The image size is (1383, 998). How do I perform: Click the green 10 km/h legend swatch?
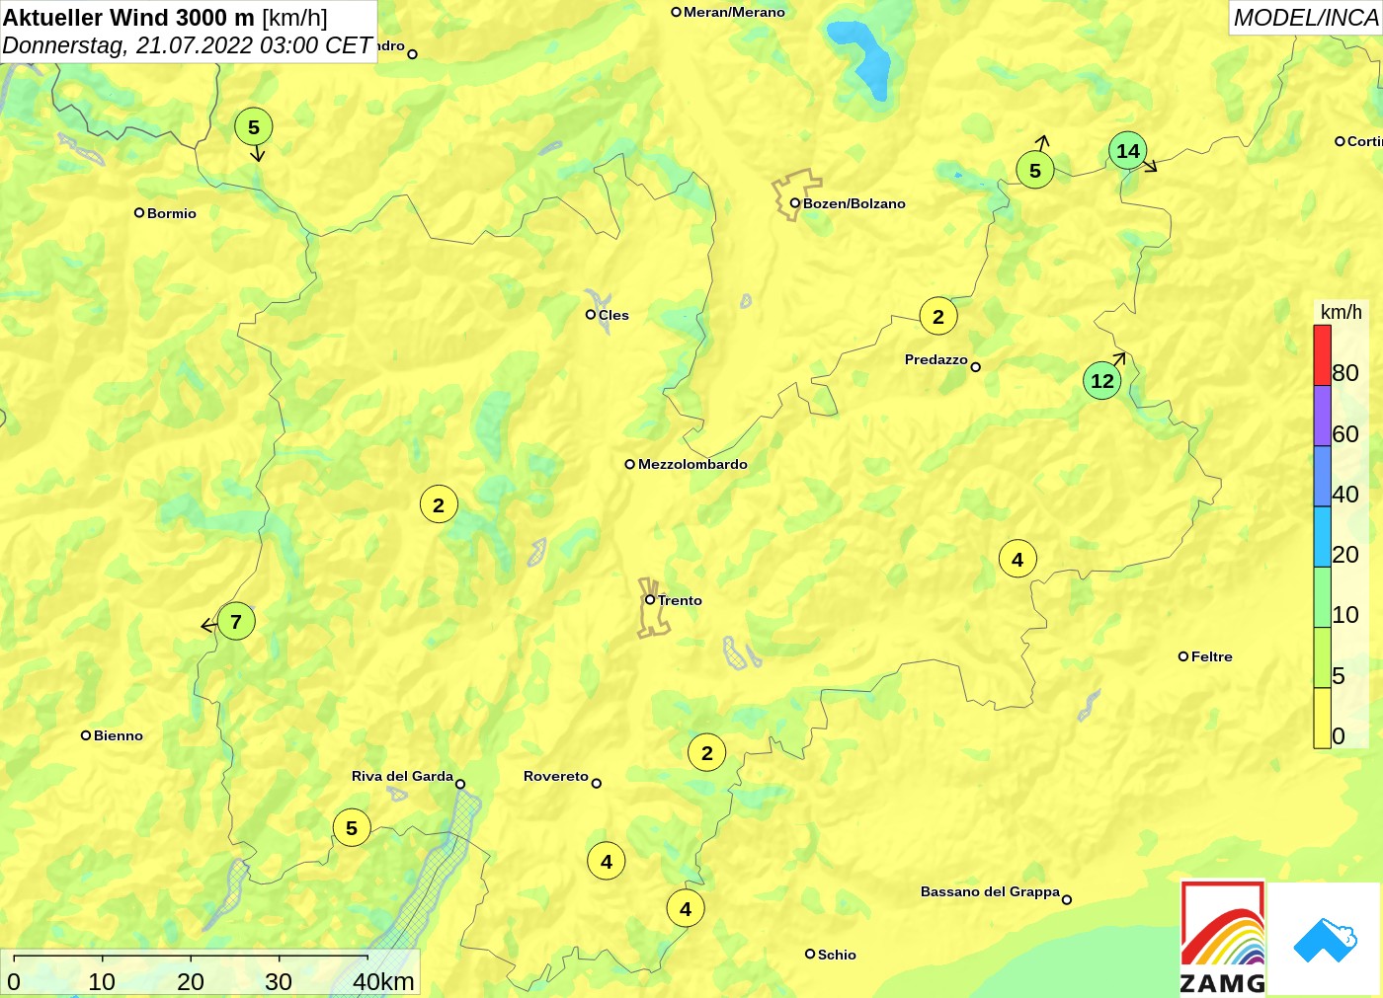1322,597
